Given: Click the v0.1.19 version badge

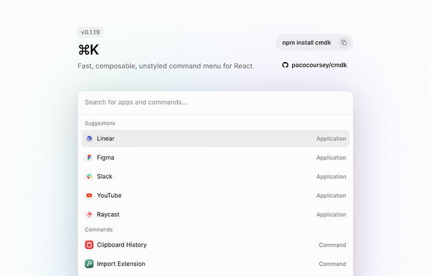Looking at the screenshot, I should click(x=90, y=32).
